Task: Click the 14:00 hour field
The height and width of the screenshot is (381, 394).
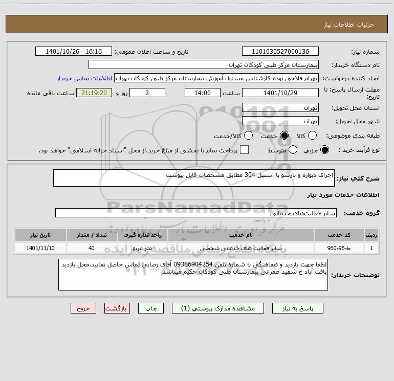Action: (203, 93)
